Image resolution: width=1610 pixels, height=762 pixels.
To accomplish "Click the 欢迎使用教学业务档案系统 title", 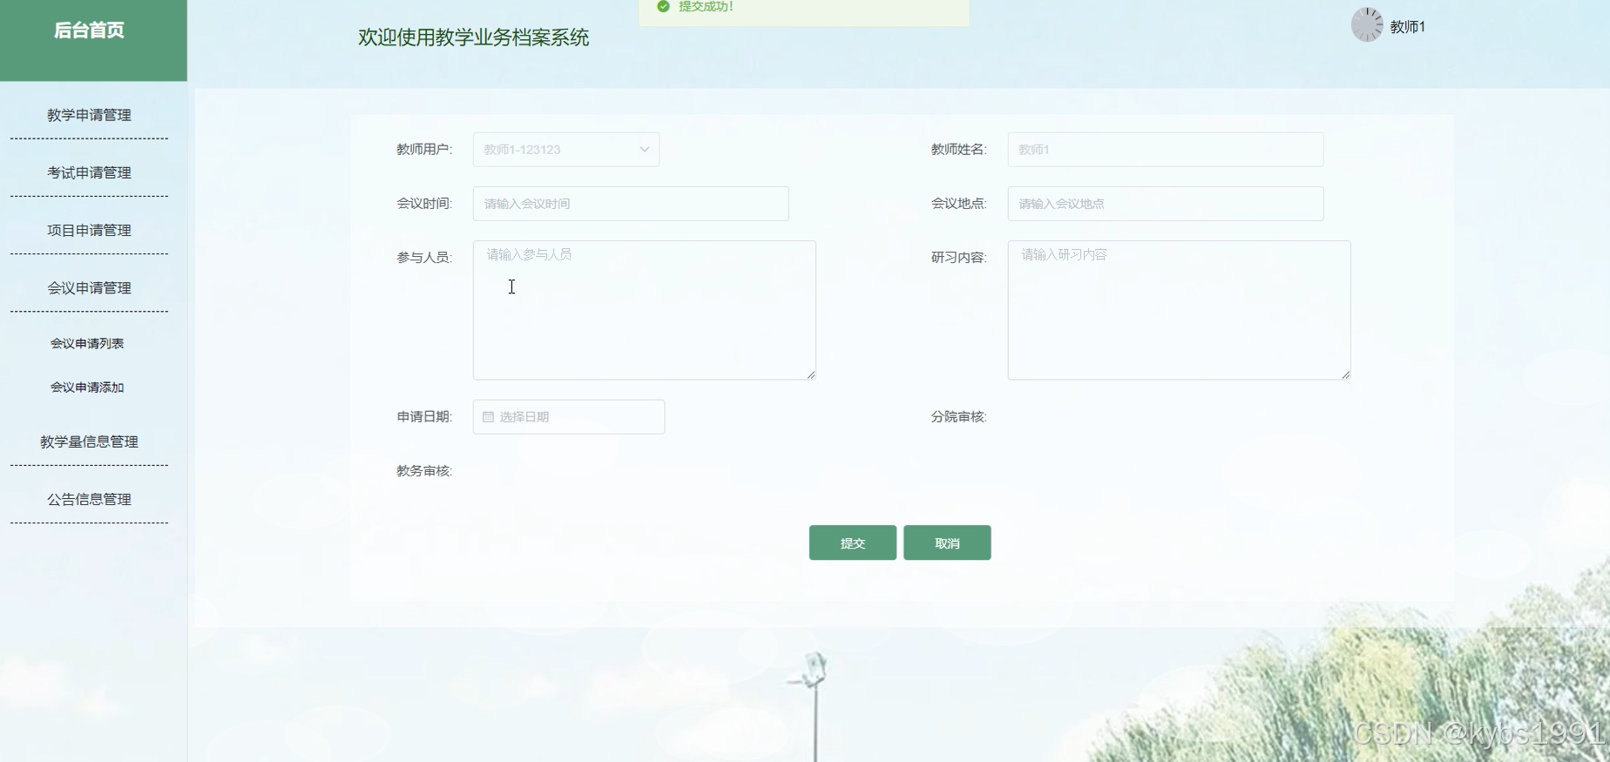I will [474, 37].
